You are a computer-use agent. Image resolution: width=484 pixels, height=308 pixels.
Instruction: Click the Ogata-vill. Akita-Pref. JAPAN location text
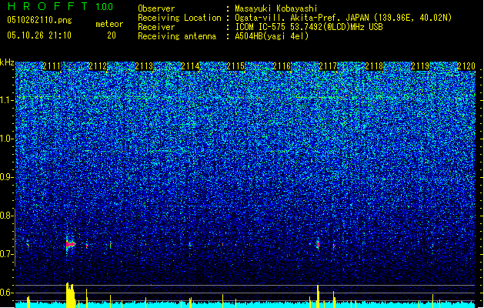coord(343,18)
